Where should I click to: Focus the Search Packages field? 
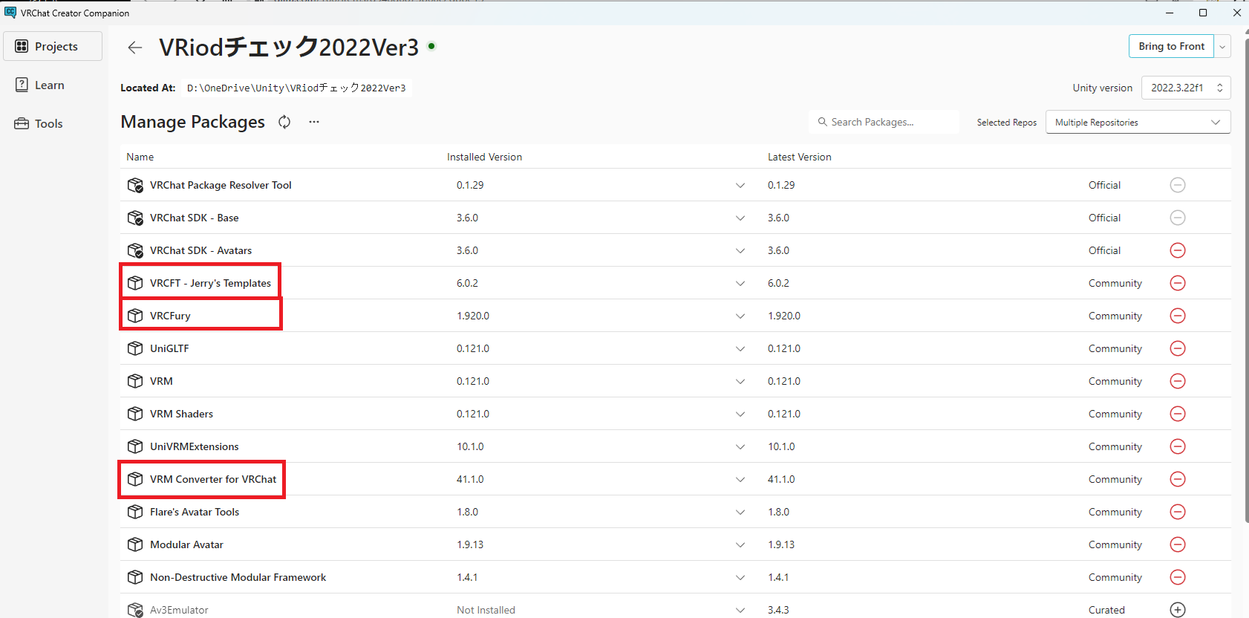[x=884, y=122]
